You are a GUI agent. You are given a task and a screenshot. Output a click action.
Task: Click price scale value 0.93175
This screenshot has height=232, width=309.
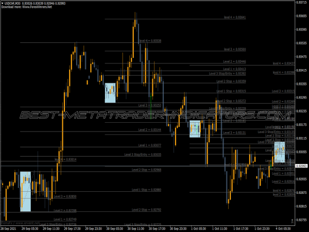pos(301,125)
